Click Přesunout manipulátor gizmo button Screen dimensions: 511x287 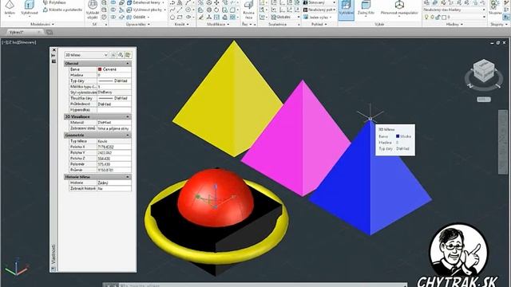[x=399, y=8]
